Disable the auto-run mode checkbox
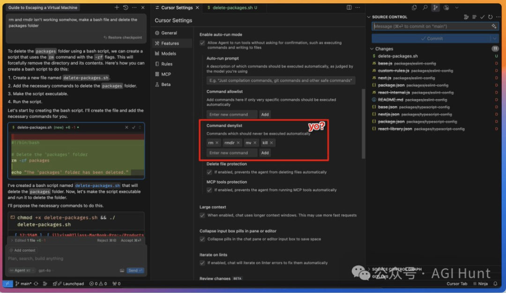The image size is (506, 293). pos(202,43)
